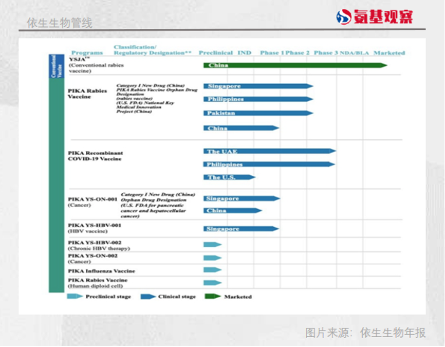
Task: Click PIKA Rabies Vaccine (Human diploid cell)
Action: [98, 283]
